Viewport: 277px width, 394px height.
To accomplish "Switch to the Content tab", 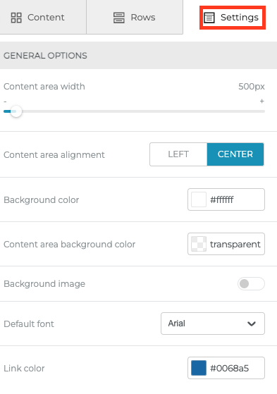I will click(x=43, y=17).
